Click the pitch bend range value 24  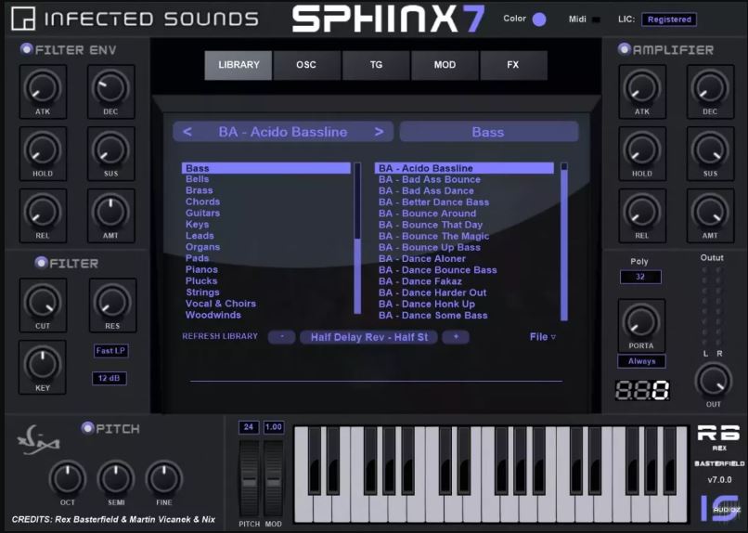pyautogui.click(x=249, y=427)
